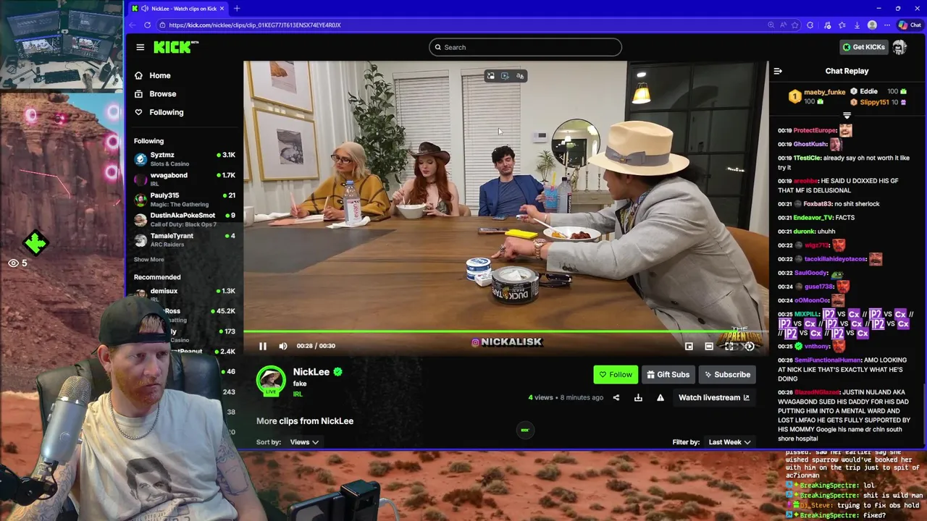This screenshot has height=521, width=927.
Task: Open the Filter by Last Week dropdown
Action: point(729,442)
